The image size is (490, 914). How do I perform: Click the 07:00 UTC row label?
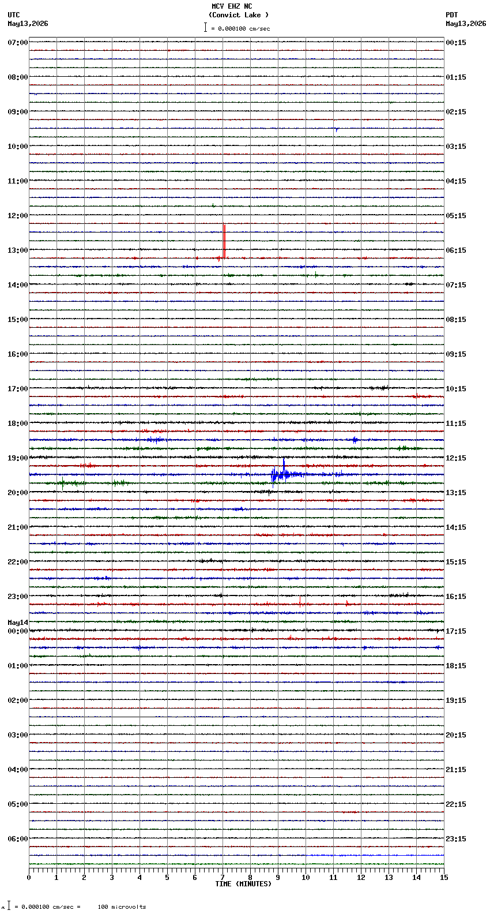18,43
